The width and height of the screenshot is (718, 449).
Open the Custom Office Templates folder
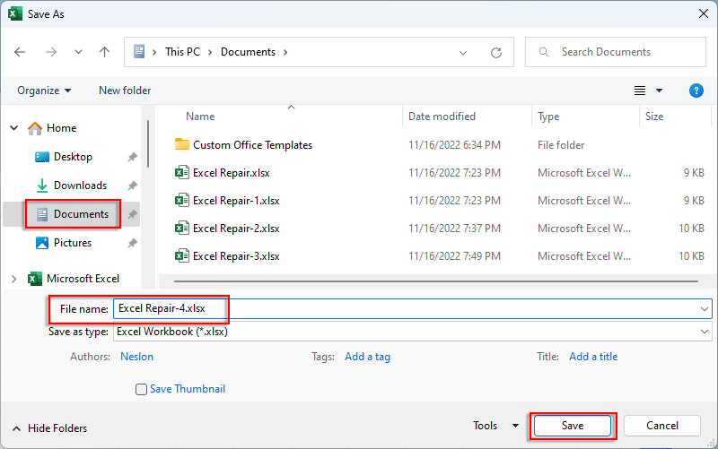pyautogui.click(x=252, y=145)
